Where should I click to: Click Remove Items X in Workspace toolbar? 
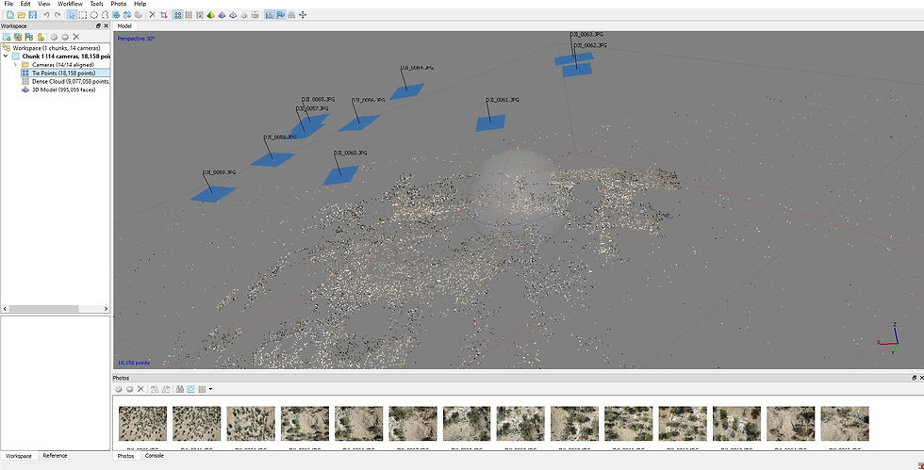[x=76, y=37]
